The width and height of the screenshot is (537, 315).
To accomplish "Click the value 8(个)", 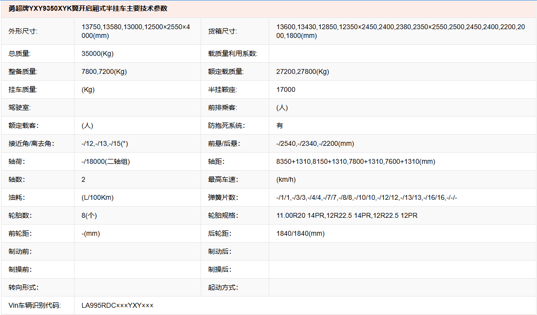I will 89,215.
